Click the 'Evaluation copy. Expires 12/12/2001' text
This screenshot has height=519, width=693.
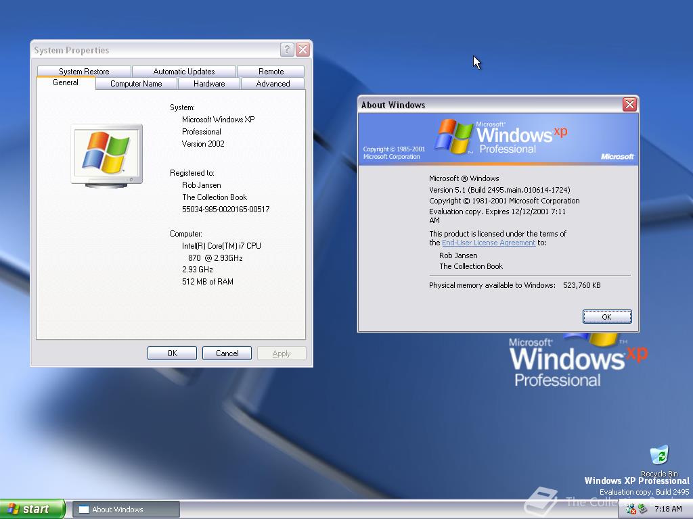point(497,216)
